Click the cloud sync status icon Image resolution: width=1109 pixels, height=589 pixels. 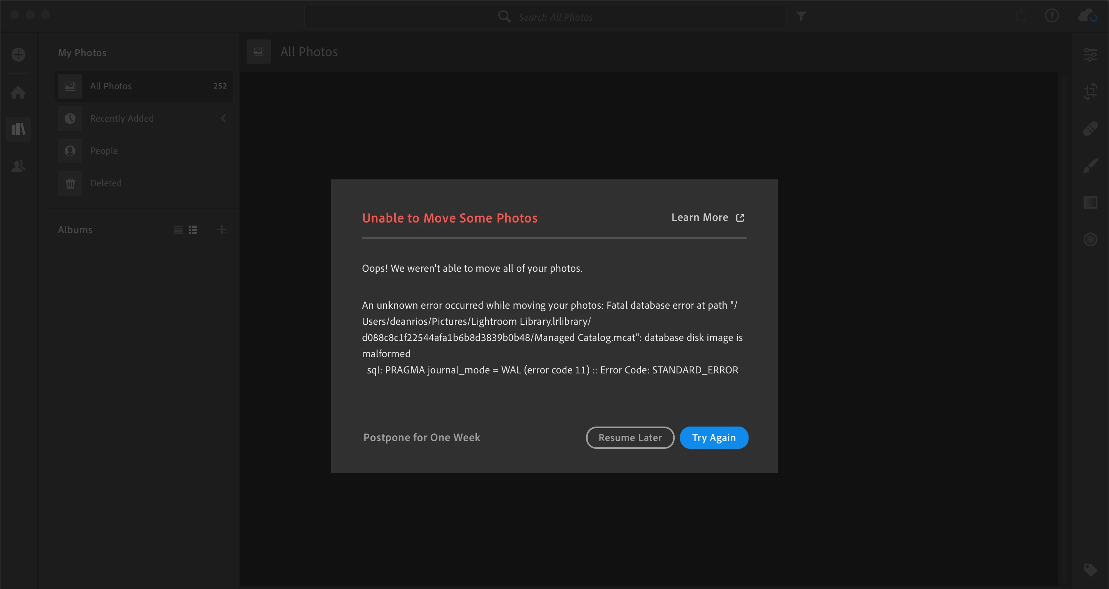click(x=1087, y=16)
